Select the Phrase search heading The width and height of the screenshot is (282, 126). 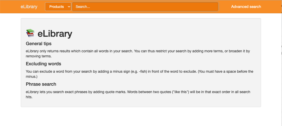click(x=41, y=84)
